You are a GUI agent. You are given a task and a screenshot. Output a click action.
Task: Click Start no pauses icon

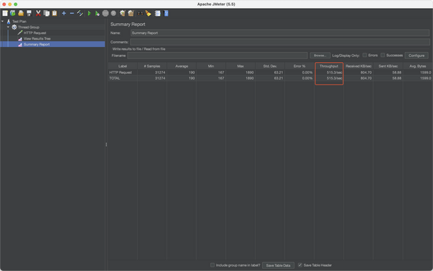click(97, 13)
